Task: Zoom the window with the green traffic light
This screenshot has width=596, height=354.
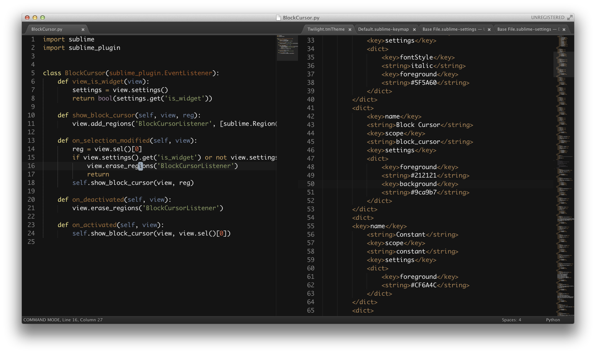Action: tap(42, 17)
